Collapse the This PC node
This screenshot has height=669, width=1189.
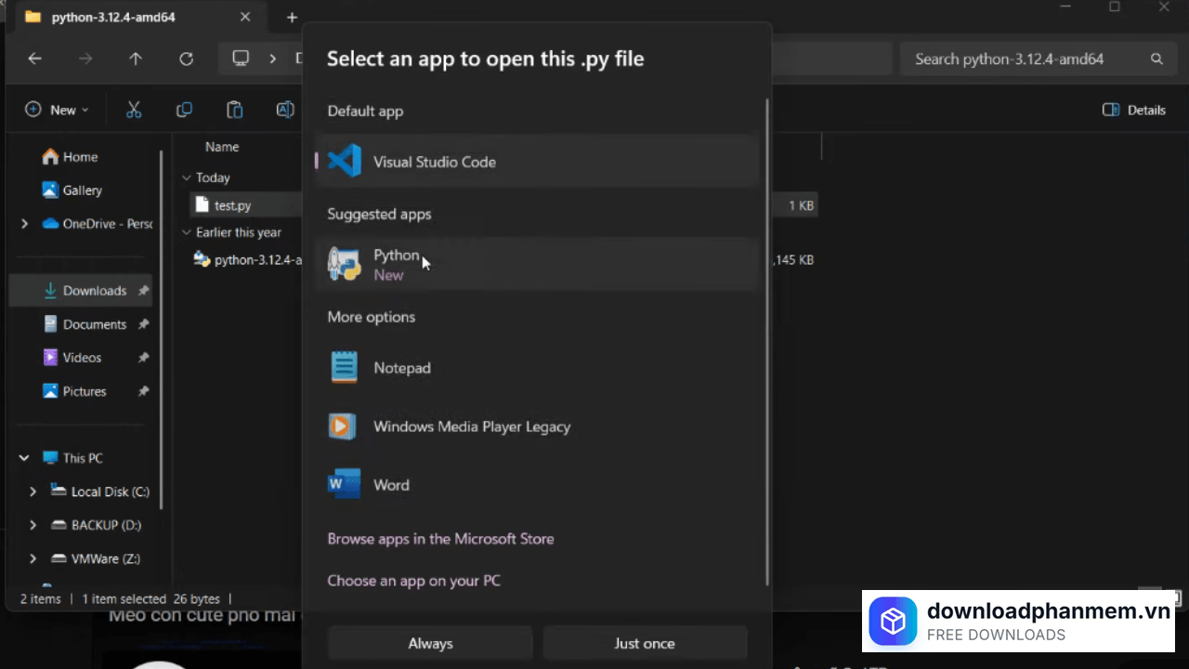[24, 458]
